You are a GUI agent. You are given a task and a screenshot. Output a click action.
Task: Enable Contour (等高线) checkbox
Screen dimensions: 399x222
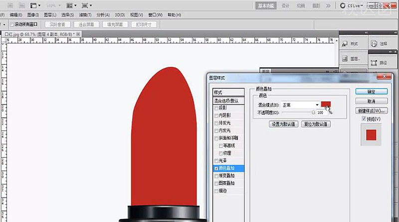point(220,146)
